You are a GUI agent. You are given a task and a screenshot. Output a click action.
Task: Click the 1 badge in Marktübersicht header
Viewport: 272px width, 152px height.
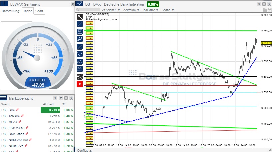click(55, 98)
